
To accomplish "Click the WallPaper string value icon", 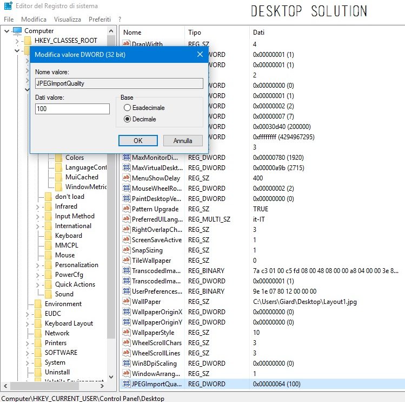I will [127, 302].
